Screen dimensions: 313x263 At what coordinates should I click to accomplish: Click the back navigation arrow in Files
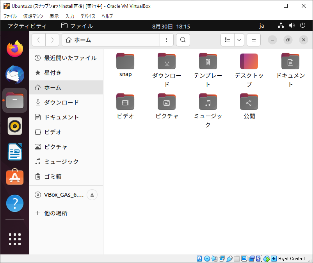click(38, 40)
